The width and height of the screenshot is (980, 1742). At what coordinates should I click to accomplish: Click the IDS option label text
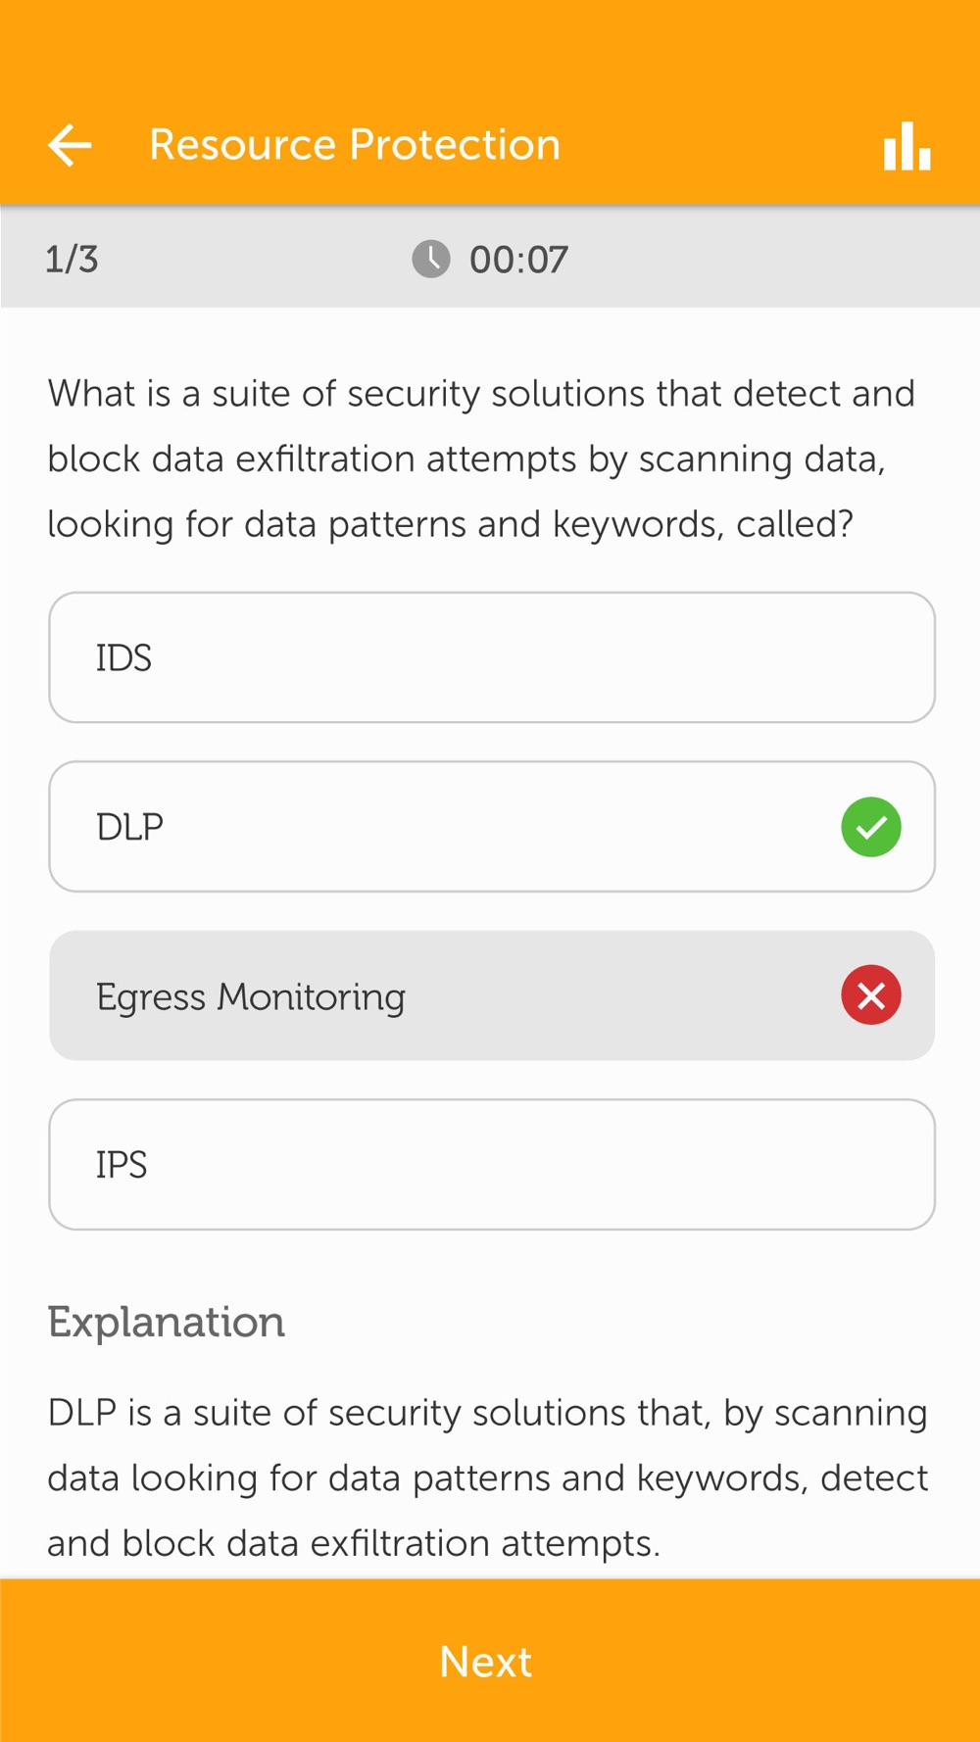[123, 657]
